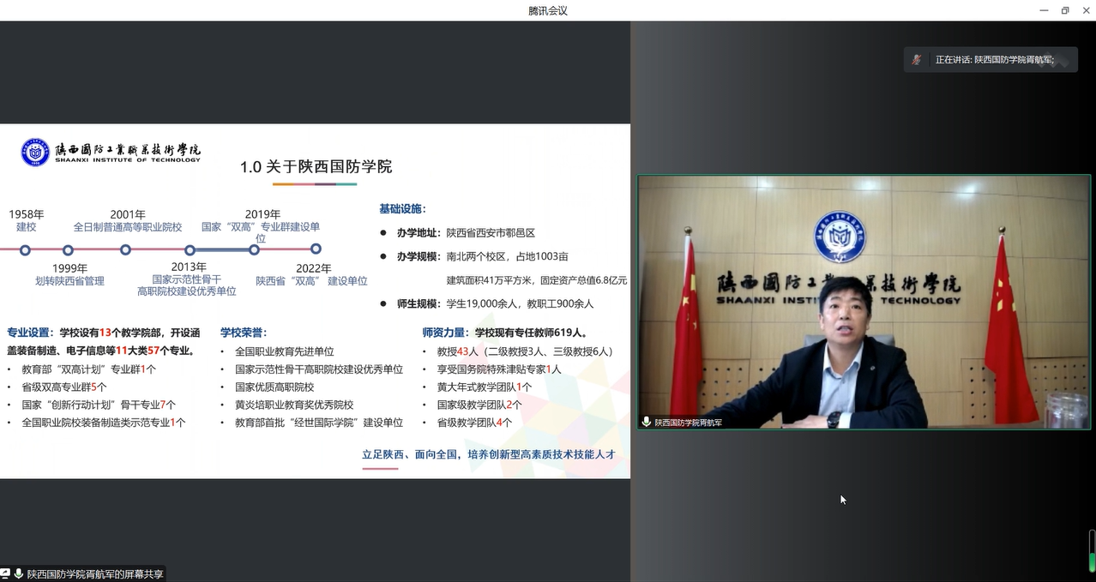1096x582 pixels.
Task: Click the 1999年 timeline marker circle
Action: click(x=69, y=250)
